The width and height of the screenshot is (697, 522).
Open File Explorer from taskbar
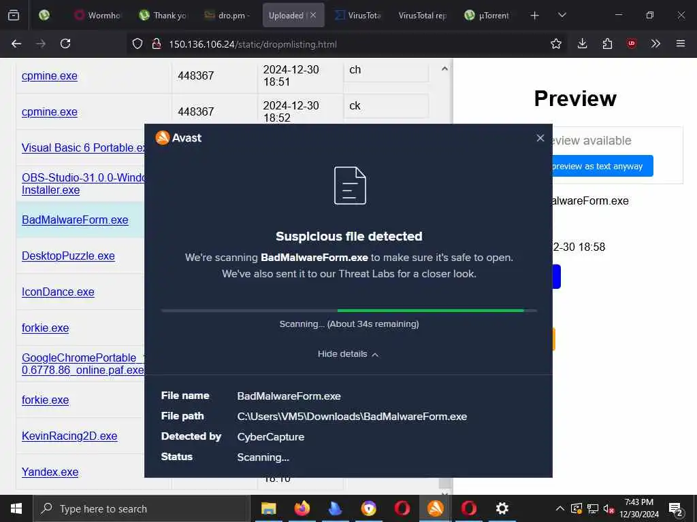click(268, 508)
